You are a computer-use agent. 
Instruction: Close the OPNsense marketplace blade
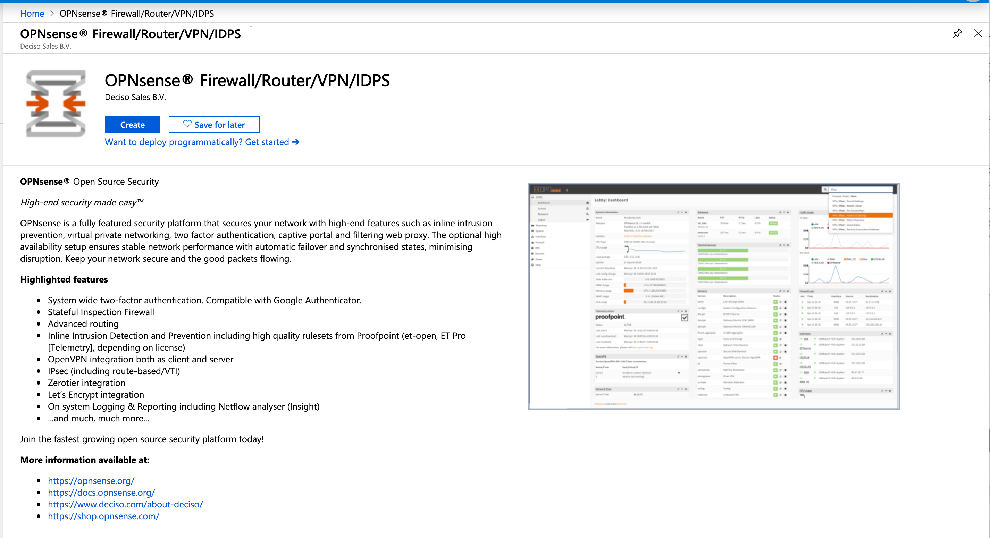978,34
